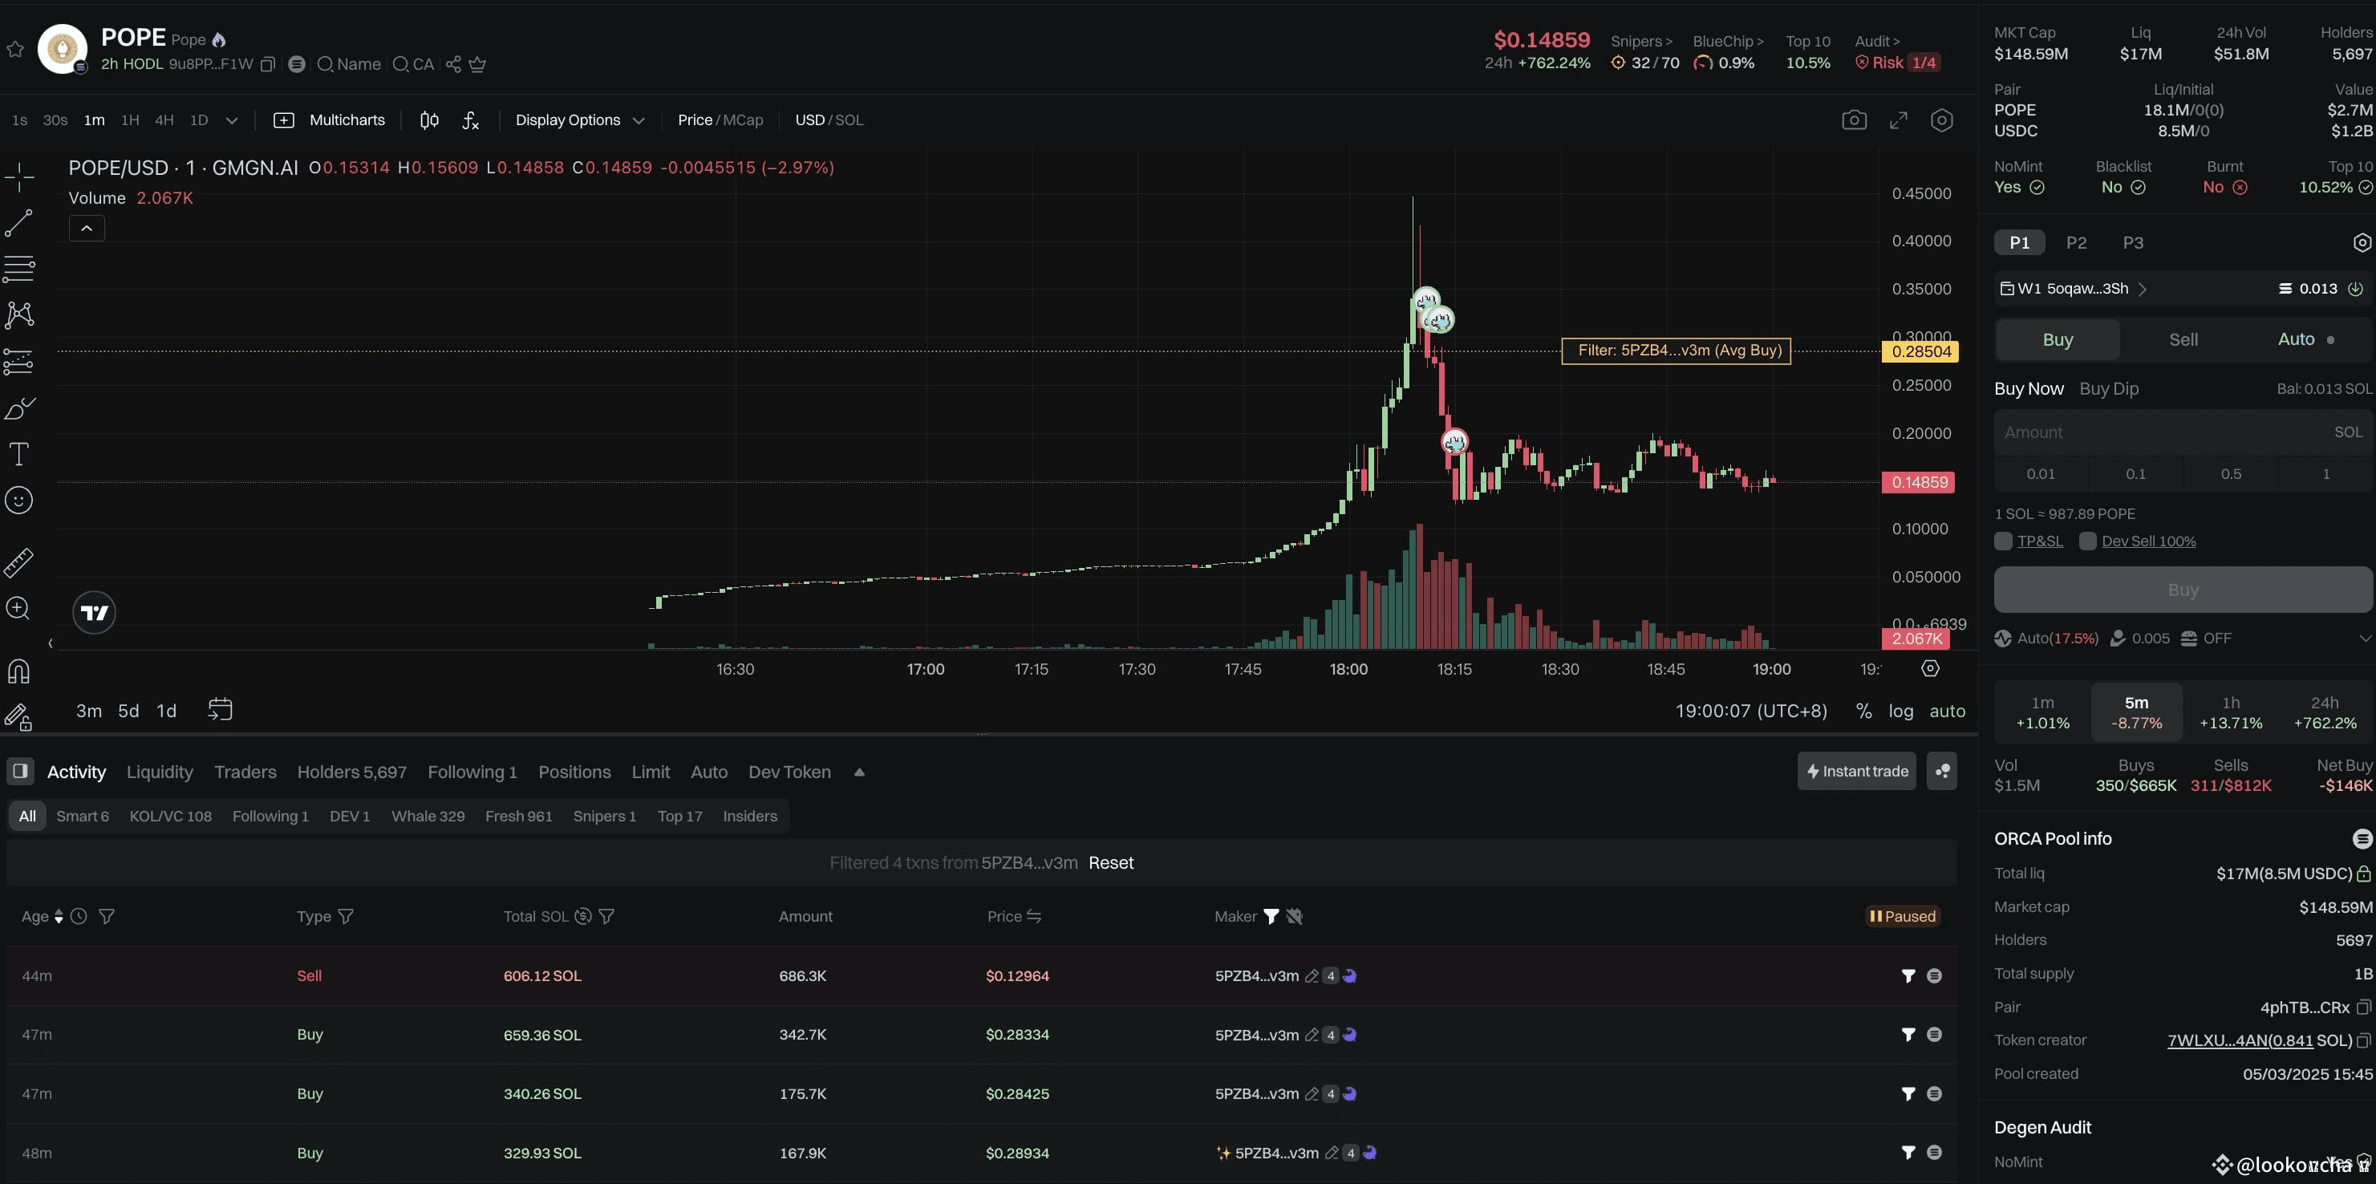
Task: Add POPE to favorites with star
Action: (x=16, y=49)
